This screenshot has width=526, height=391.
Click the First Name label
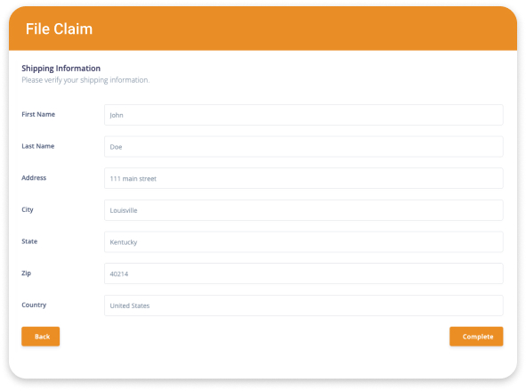click(x=38, y=114)
